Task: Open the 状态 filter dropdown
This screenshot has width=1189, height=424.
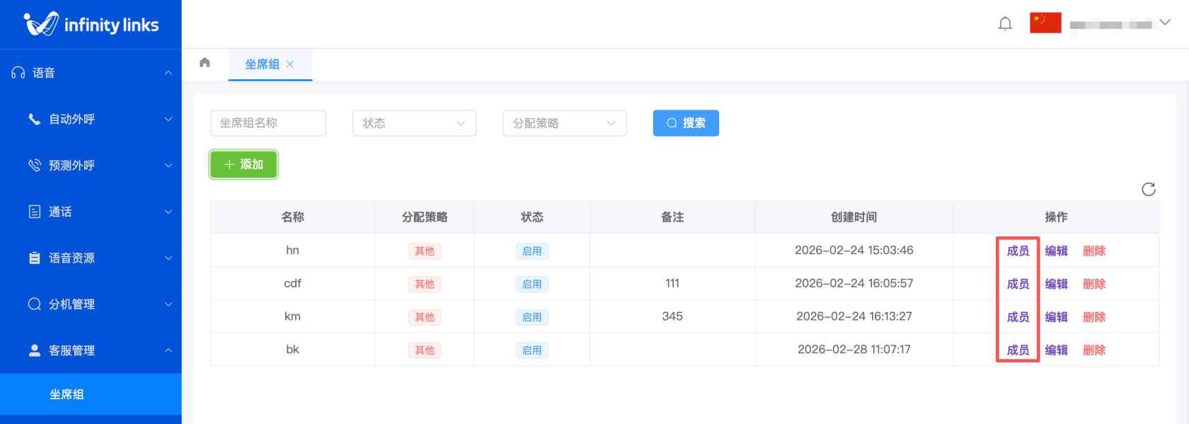Action: point(414,123)
